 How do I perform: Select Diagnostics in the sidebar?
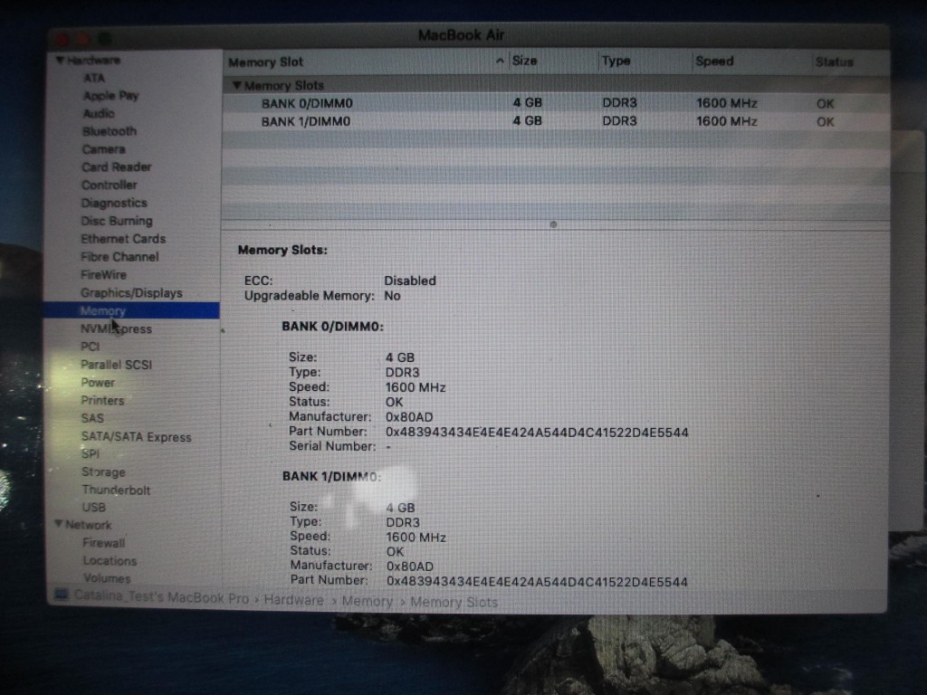click(x=114, y=204)
